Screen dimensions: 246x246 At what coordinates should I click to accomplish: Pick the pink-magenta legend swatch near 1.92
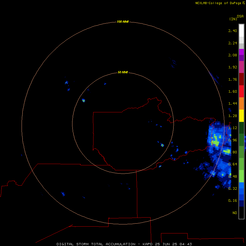click(x=241, y=67)
